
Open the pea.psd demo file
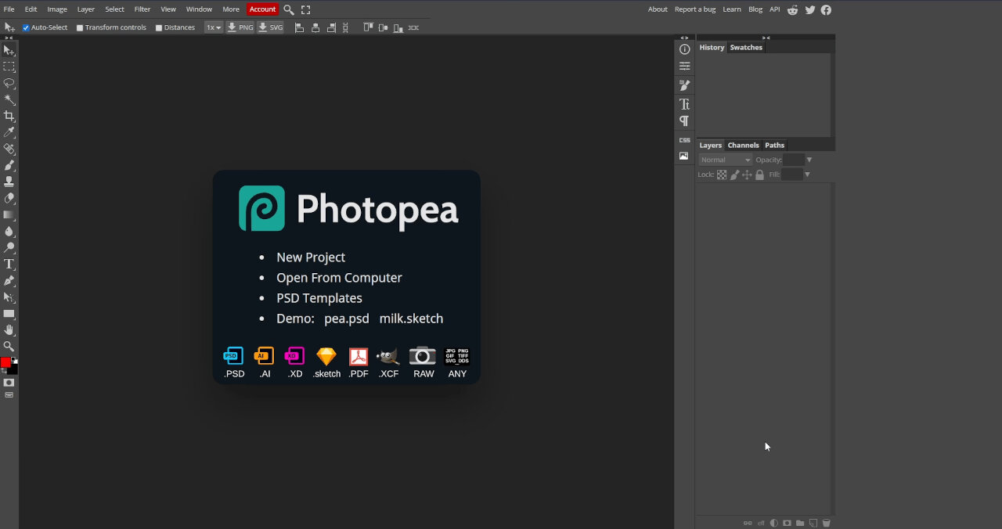[346, 318]
